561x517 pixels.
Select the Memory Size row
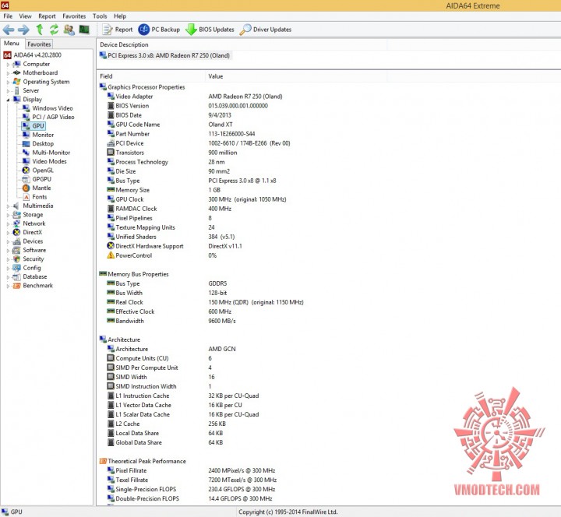click(x=164, y=190)
